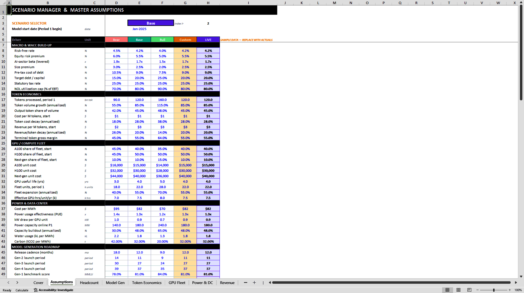The width and height of the screenshot is (524, 293).
Task: Open the Base scenario selector cell
Action: click(151, 23)
